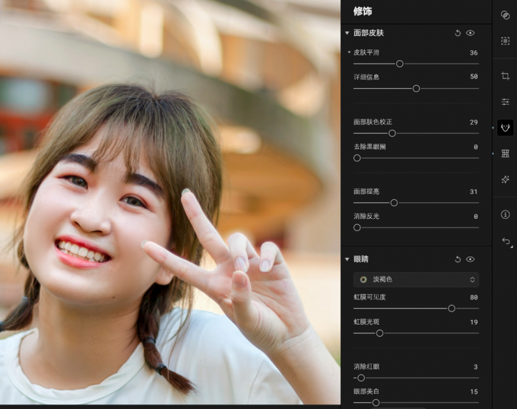
Task: Click the 面部肤色校正 value 29
Action: [474, 122]
